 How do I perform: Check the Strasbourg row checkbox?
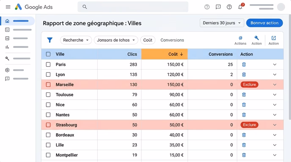pos(48,125)
